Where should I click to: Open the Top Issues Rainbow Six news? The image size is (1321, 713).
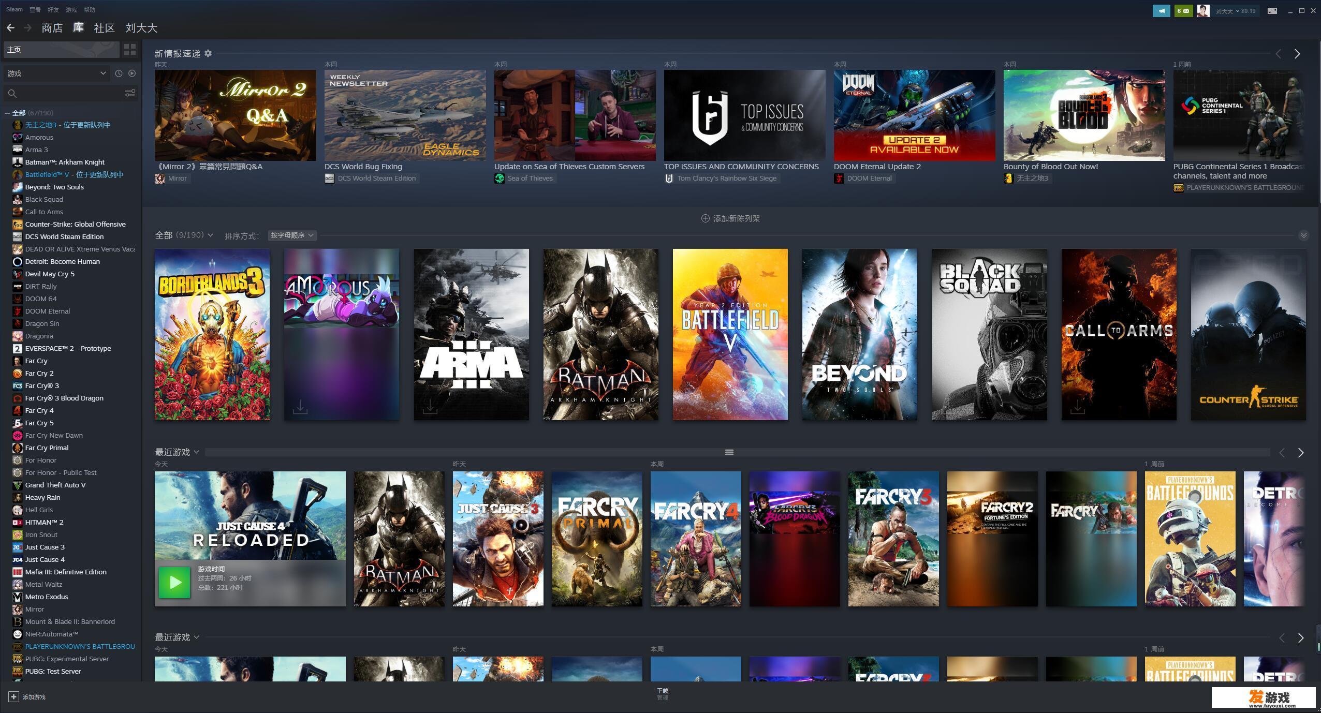tap(745, 115)
